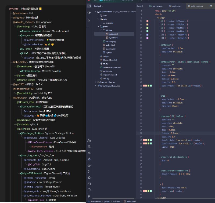Open the Project tool window folder icon
215x203 pixels.
[89, 6]
